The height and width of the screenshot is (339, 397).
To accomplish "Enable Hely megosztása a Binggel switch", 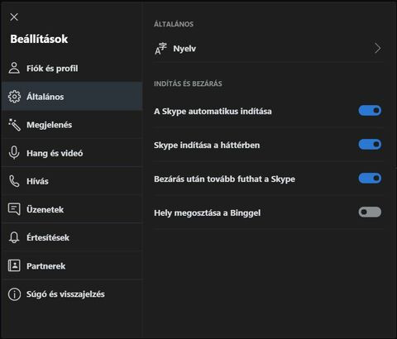I will (x=370, y=212).
